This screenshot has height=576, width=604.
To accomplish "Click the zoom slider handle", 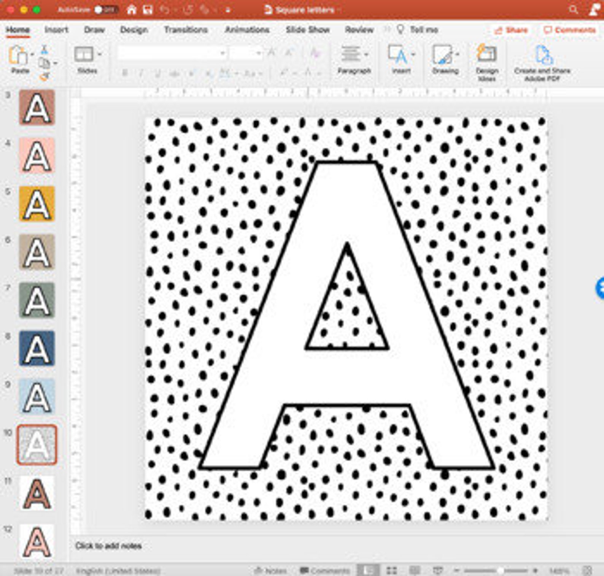I will click(x=501, y=570).
